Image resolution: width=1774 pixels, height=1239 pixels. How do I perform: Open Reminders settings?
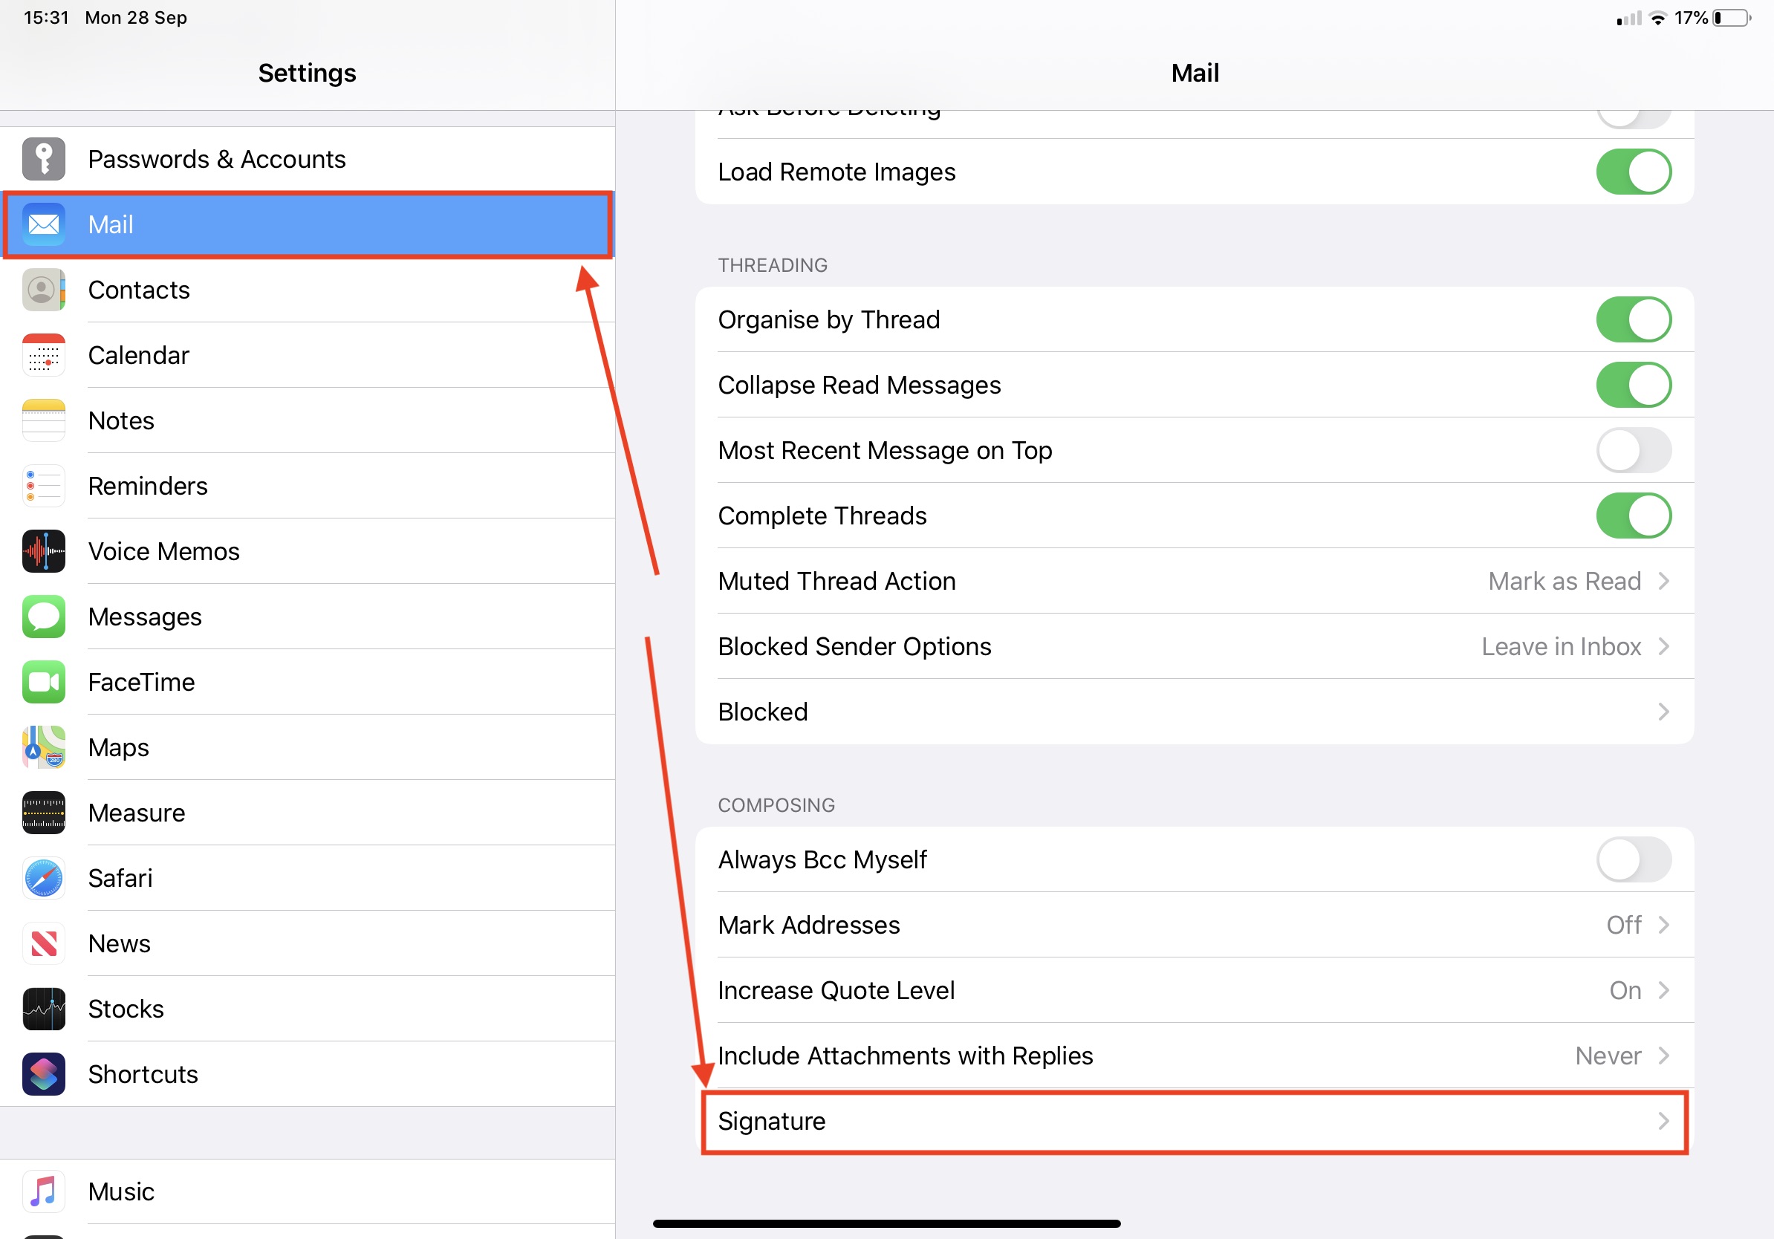(308, 486)
